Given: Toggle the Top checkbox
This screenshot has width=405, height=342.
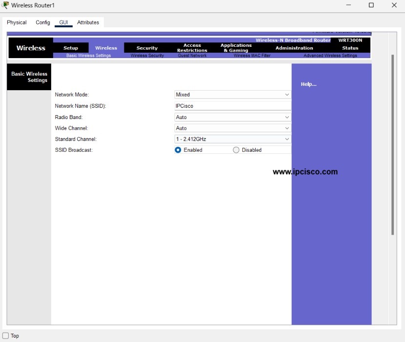Looking at the screenshot, I should pos(5,336).
